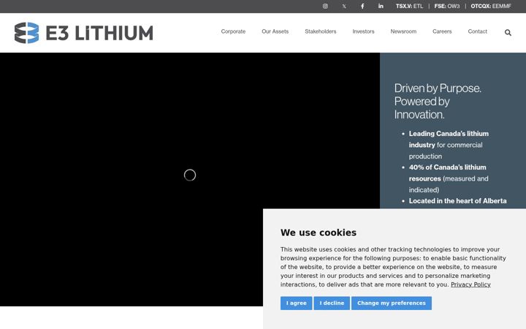
Task: Open the Investors menu
Action: click(x=363, y=31)
